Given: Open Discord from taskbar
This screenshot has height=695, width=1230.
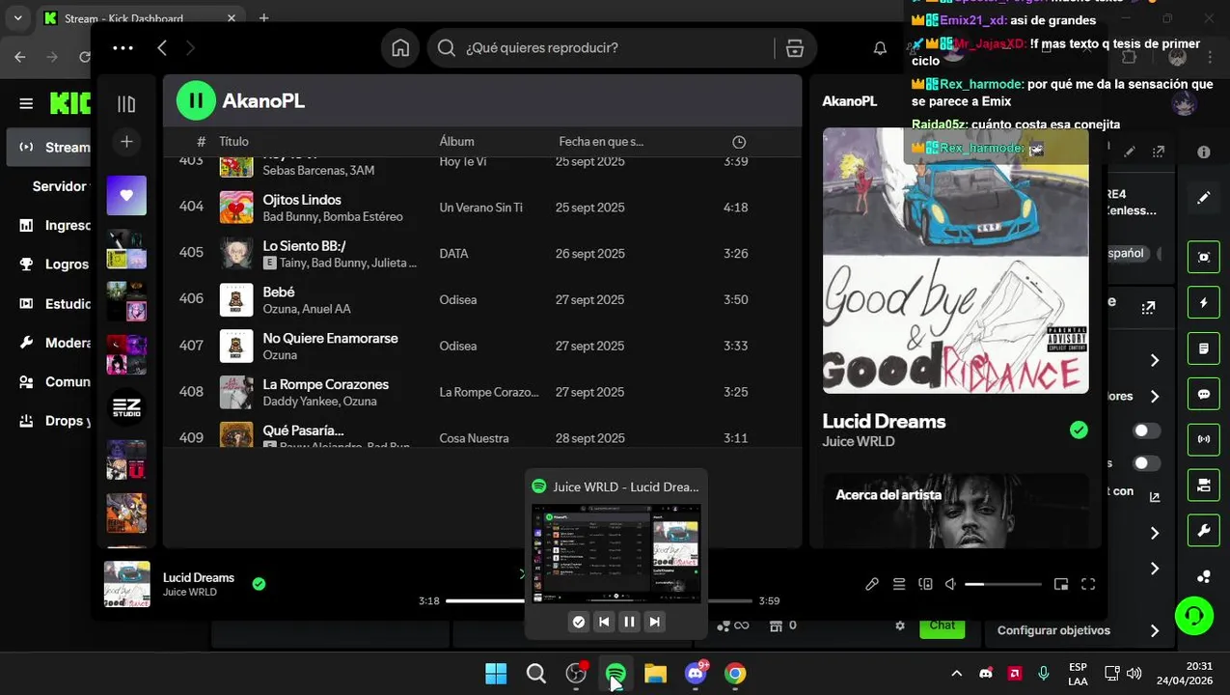Looking at the screenshot, I should pyautogui.click(x=696, y=674).
